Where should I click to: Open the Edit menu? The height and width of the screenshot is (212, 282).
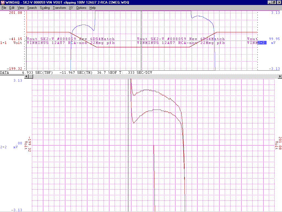[x=12, y=8]
